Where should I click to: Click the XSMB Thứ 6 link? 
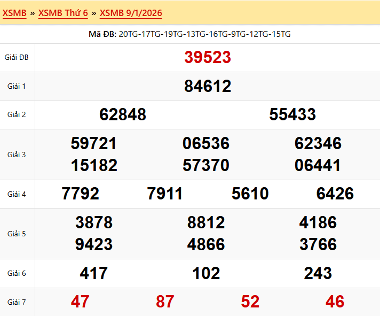(63, 13)
